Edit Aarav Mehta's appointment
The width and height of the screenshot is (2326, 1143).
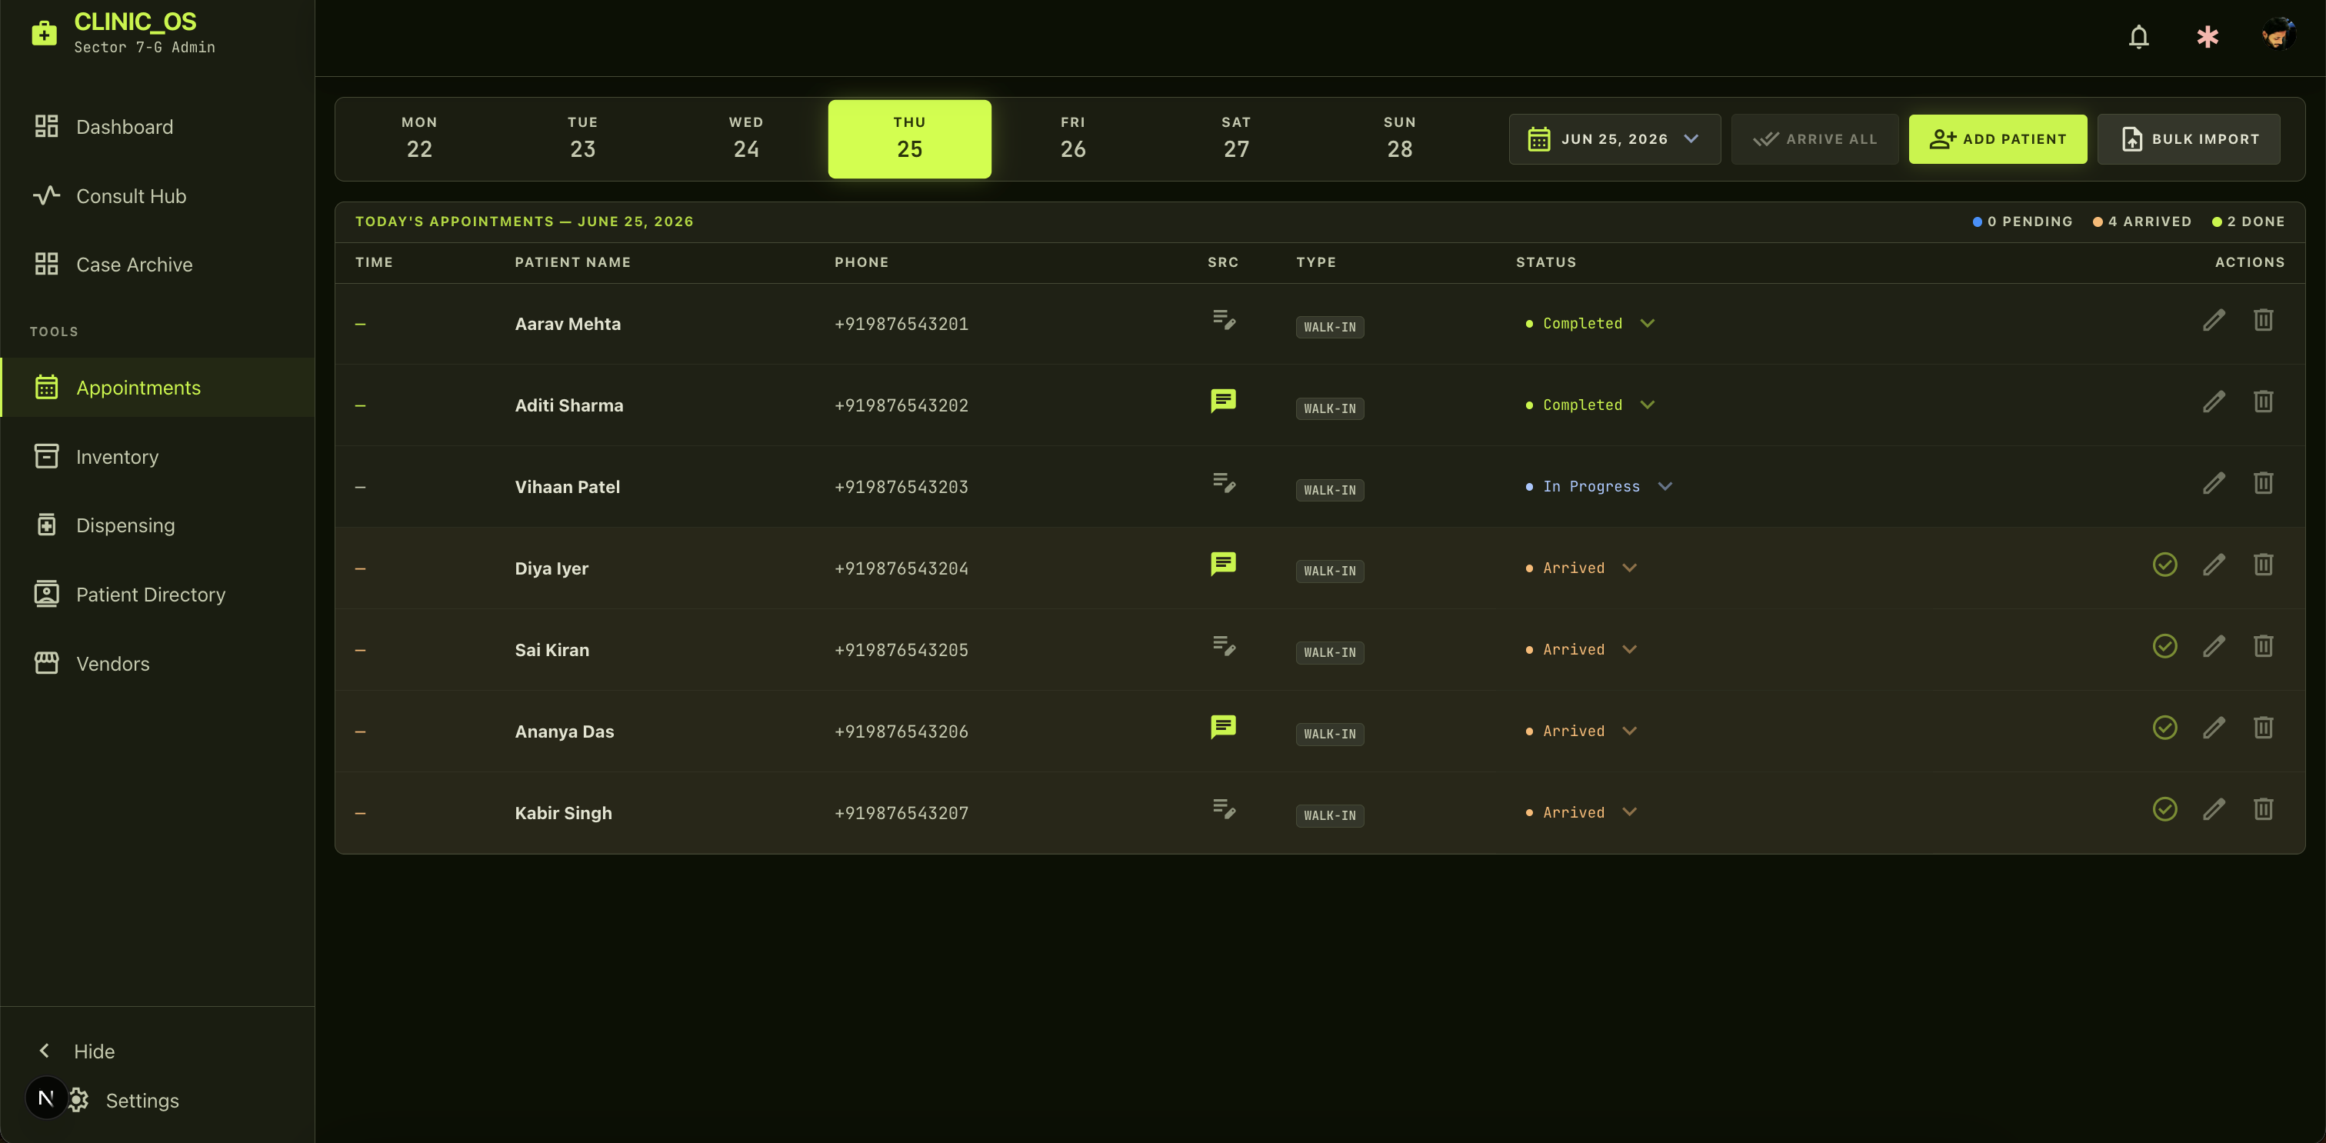pyautogui.click(x=2213, y=321)
